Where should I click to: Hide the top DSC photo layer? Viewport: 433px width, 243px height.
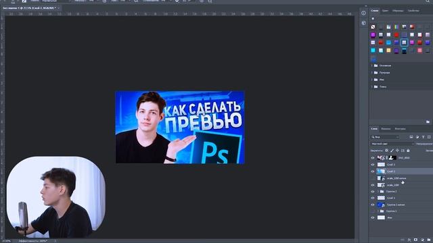click(x=373, y=158)
